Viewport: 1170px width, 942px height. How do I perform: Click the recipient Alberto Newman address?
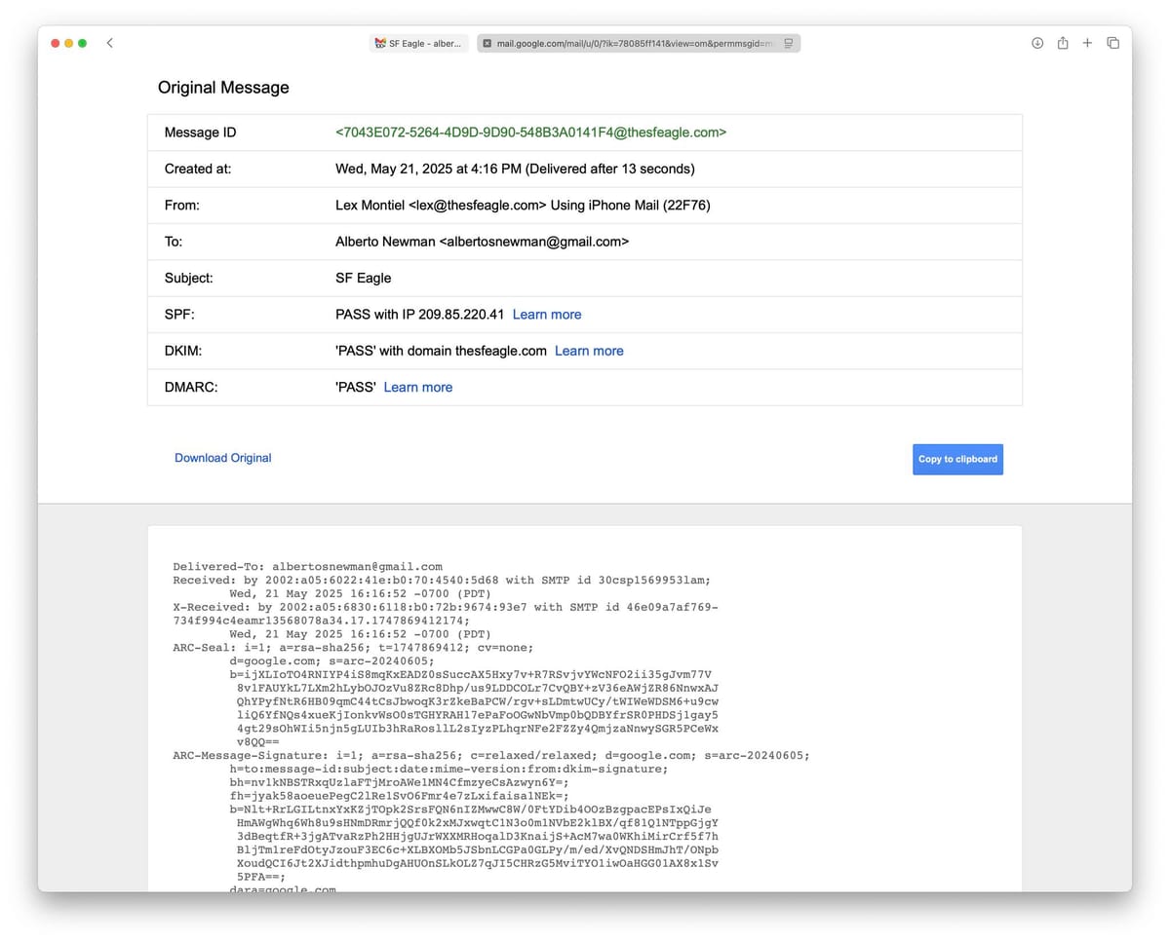click(x=482, y=242)
